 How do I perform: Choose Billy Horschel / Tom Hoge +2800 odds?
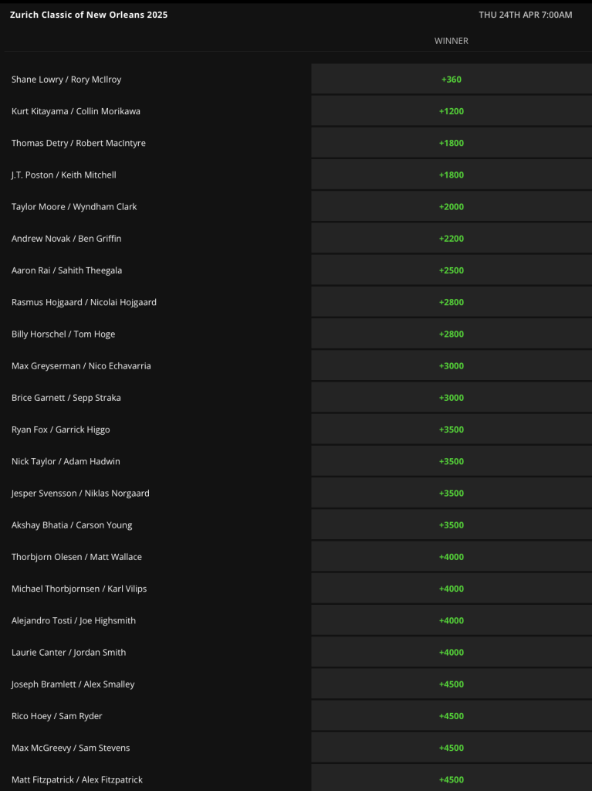click(452, 334)
